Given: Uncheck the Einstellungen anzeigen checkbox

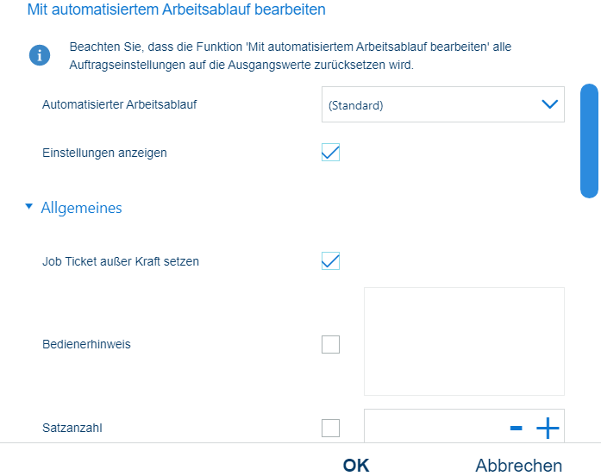Looking at the screenshot, I should 330,153.
